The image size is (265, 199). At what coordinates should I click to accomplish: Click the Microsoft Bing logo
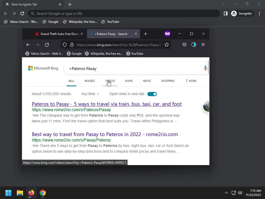[x=43, y=68]
